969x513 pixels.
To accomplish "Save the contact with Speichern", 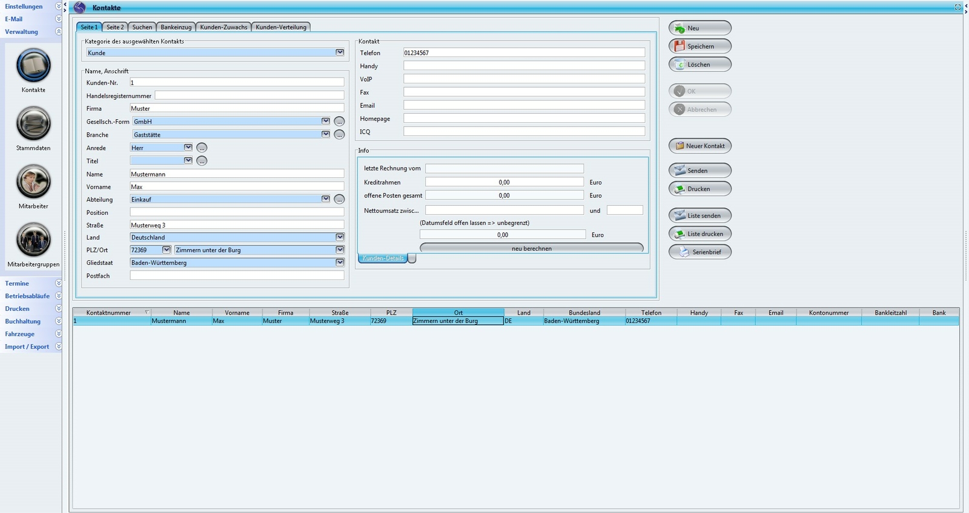I will tap(700, 46).
